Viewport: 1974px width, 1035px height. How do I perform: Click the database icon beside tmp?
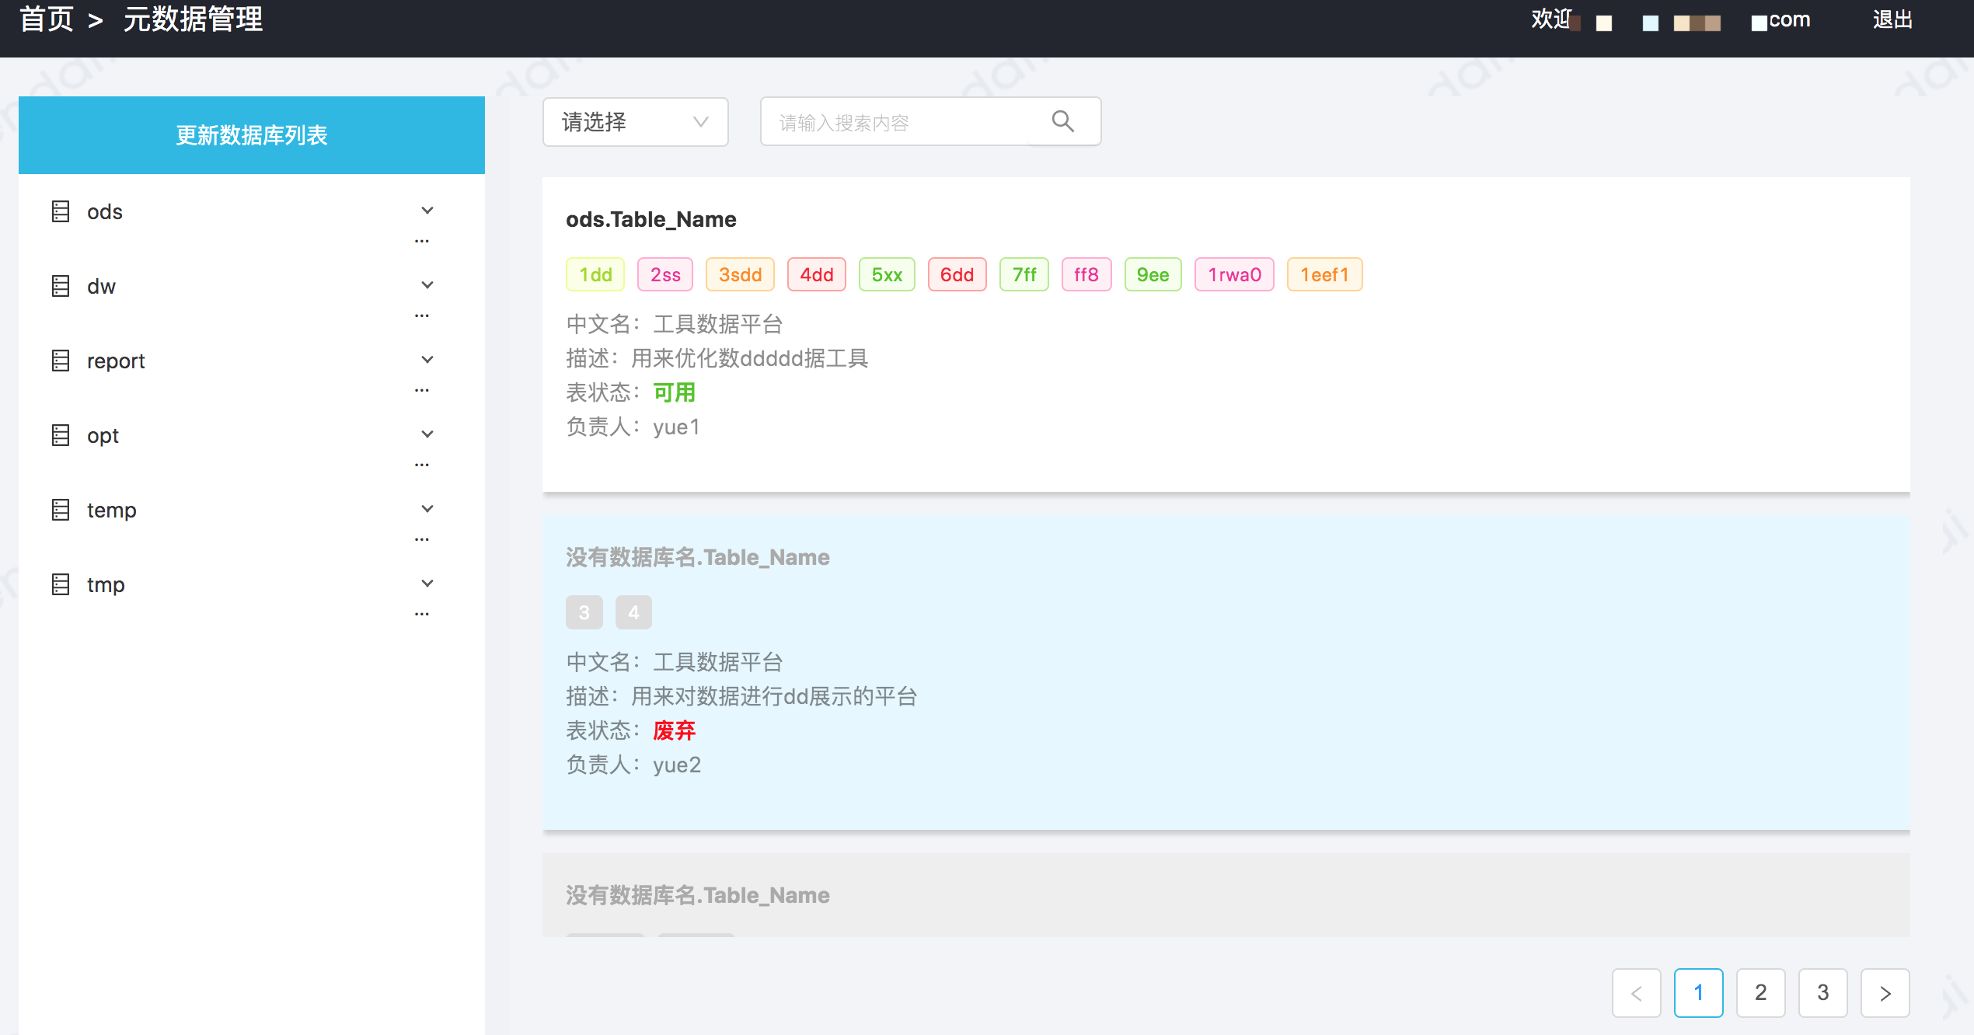(61, 584)
